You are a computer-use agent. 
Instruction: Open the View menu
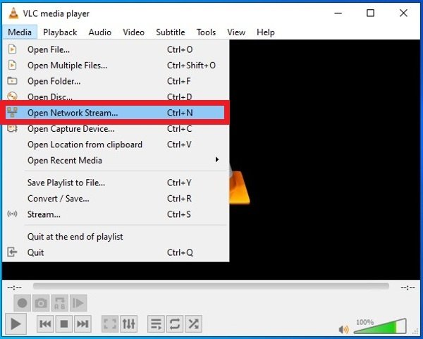[x=236, y=32]
